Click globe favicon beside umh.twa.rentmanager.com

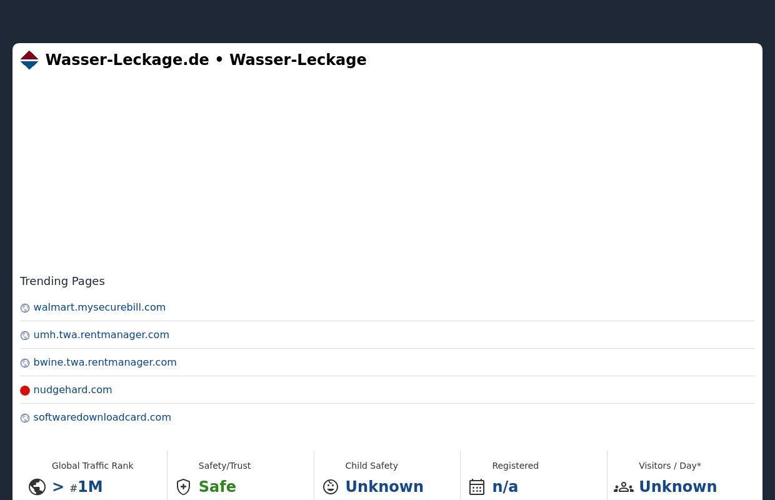[x=25, y=335]
